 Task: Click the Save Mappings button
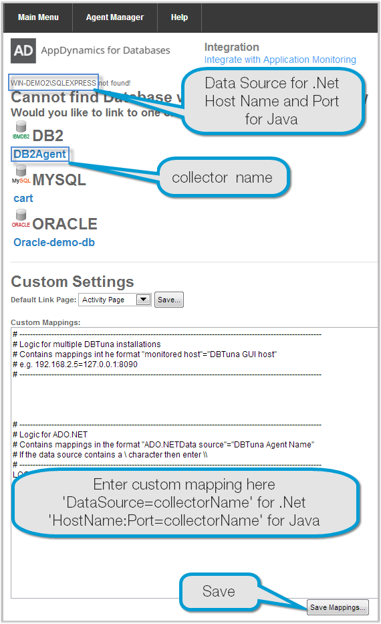click(338, 607)
